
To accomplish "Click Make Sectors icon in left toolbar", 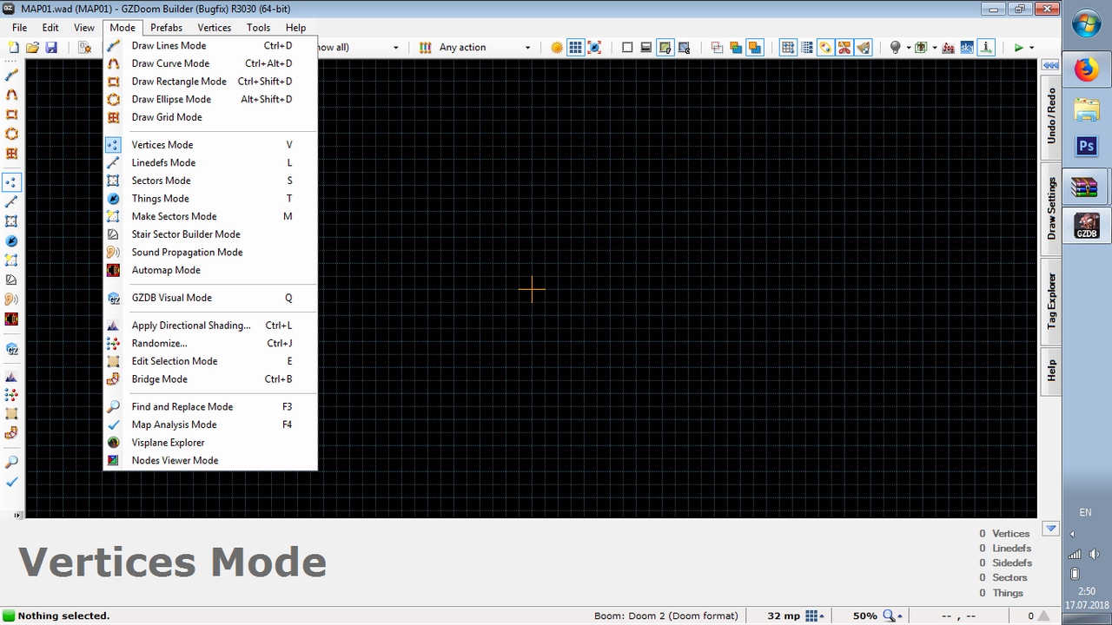I will pos(12,260).
